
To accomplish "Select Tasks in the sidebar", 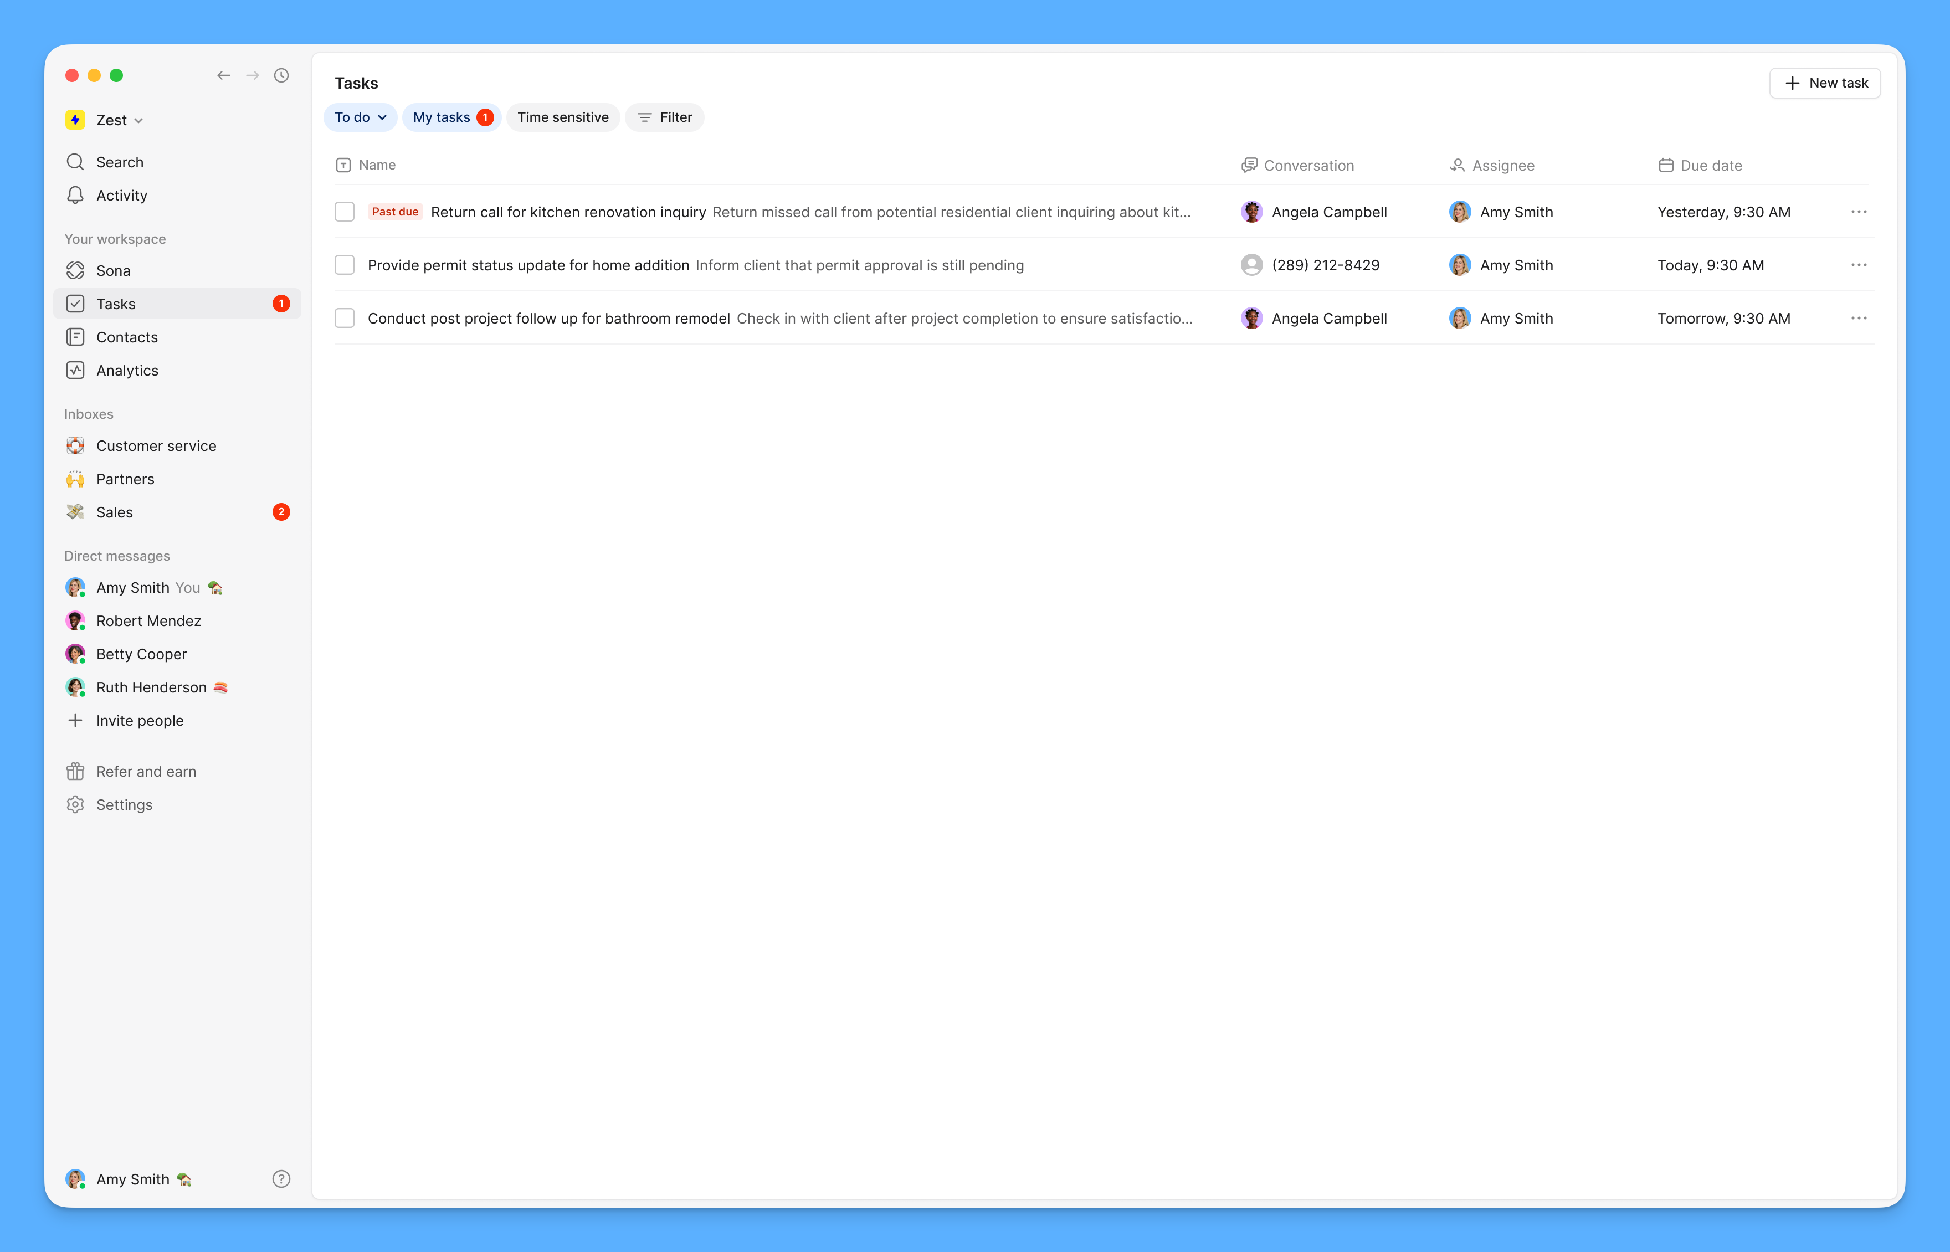I will [x=177, y=304].
